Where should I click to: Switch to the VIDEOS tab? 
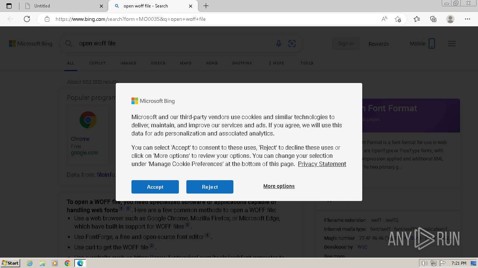pos(158,63)
